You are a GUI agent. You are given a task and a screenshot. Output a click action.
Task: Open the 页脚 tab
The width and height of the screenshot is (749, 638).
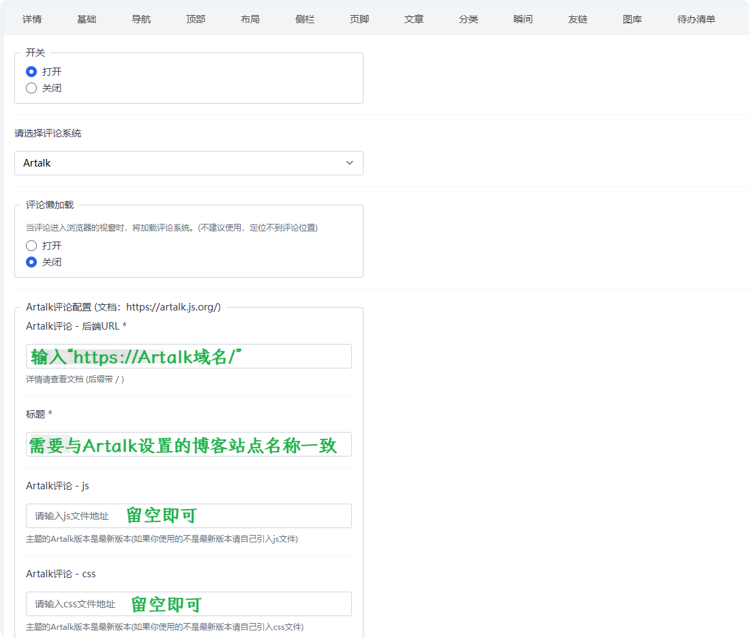coord(359,19)
